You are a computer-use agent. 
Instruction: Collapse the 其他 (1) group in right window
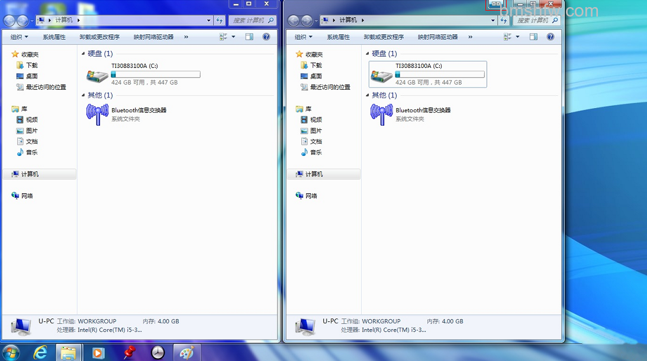point(367,95)
